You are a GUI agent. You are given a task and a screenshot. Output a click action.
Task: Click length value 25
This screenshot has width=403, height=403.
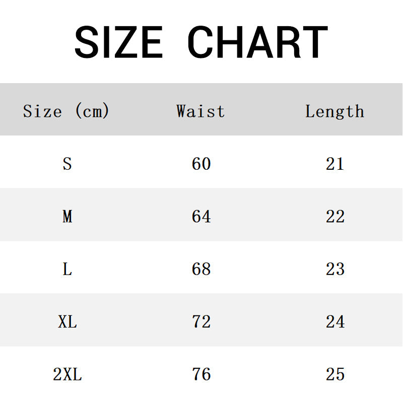(334, 374)
